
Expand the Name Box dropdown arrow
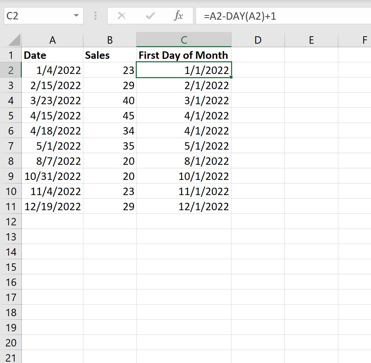pos(76,15)
